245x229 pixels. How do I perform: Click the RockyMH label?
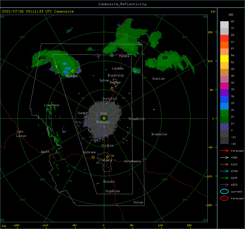tap(72, 76)
